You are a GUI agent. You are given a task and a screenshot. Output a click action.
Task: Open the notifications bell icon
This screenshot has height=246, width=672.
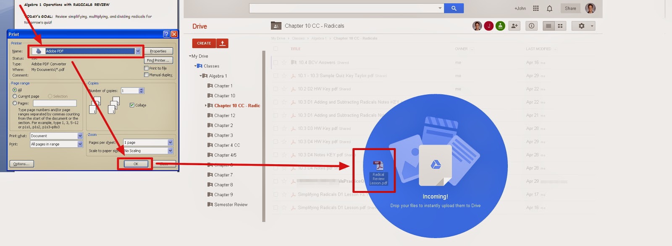tap(549, 8)
